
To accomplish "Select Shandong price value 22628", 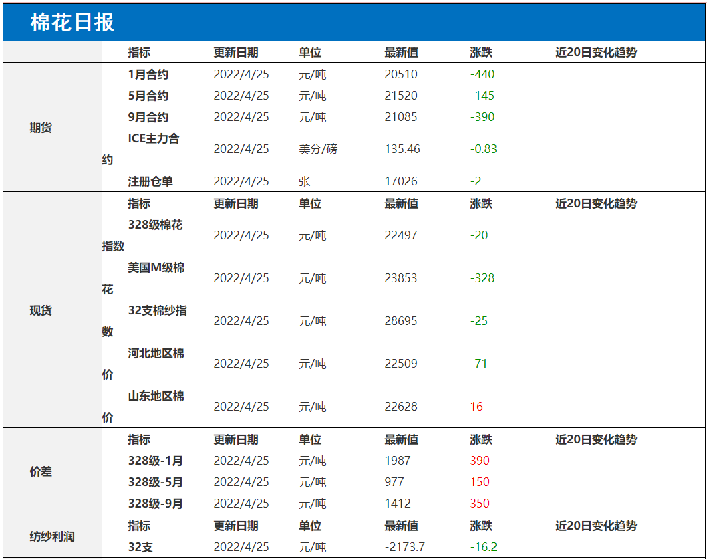I will pos(401,407).
